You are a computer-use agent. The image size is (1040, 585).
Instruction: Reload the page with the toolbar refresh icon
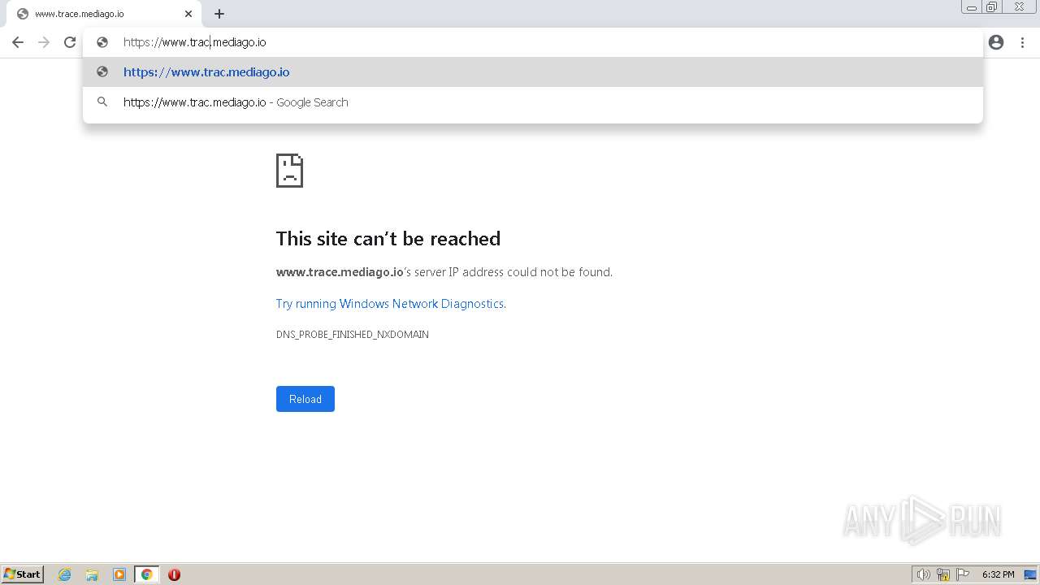coord(70,42)
